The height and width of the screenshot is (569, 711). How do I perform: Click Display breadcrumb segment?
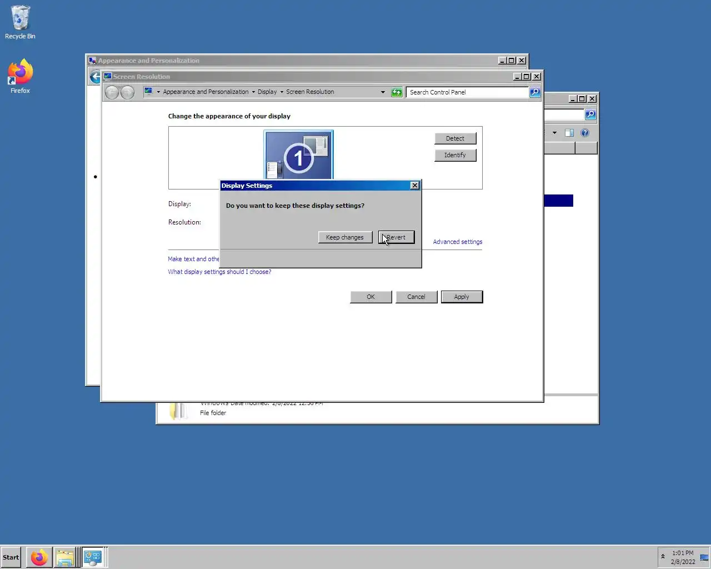point(267,92)
